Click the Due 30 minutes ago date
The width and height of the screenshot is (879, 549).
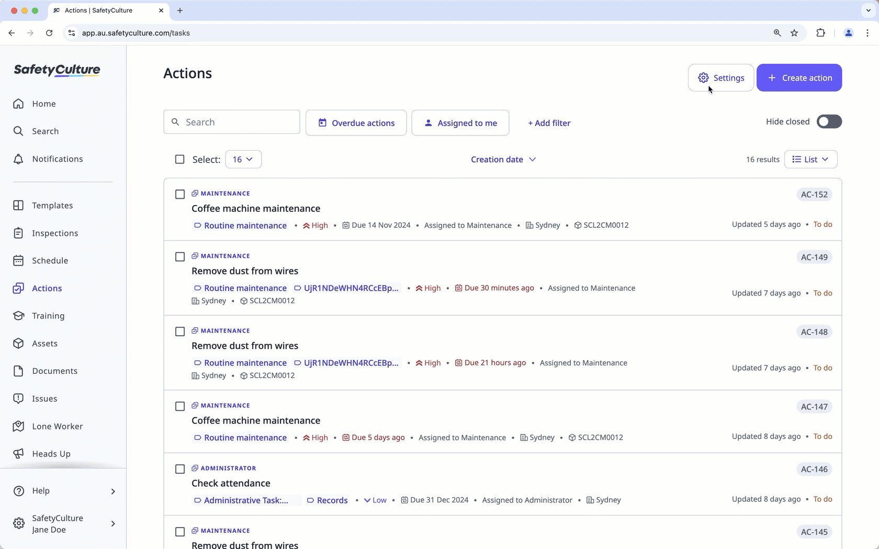tap(494, 288)
